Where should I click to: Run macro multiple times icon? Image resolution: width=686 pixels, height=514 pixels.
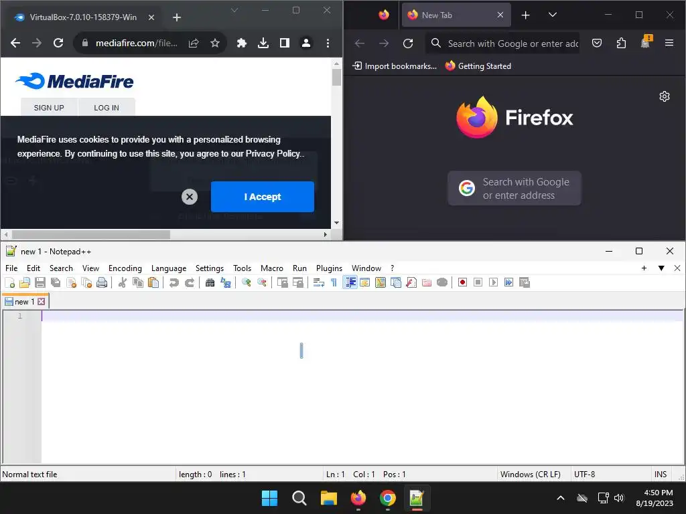click(509, 282)
